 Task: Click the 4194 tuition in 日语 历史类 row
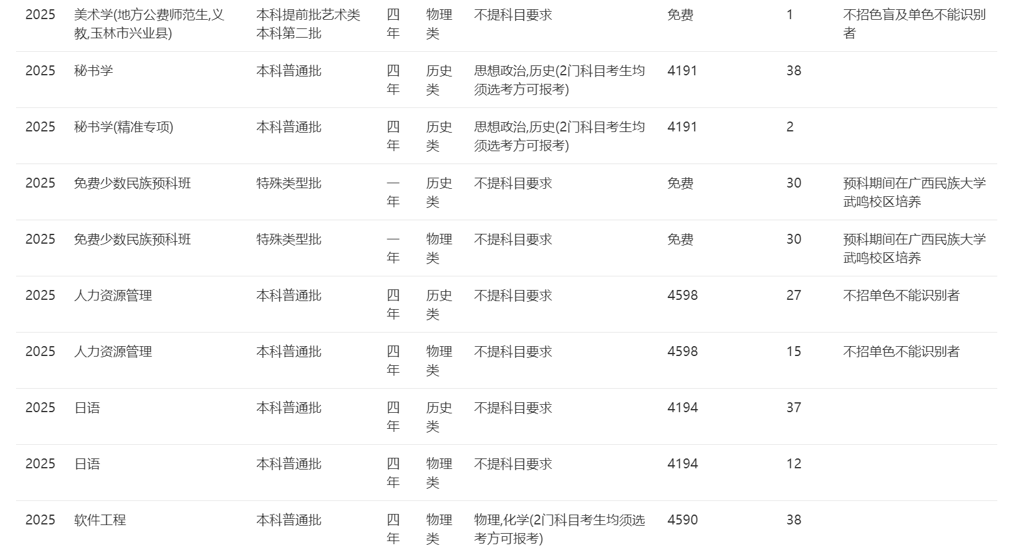click(683, 408)
